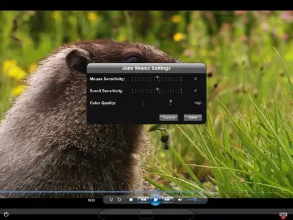Fast forward the video
The width and height of the screenshot is (293, 220).
(x=167, y=200)
